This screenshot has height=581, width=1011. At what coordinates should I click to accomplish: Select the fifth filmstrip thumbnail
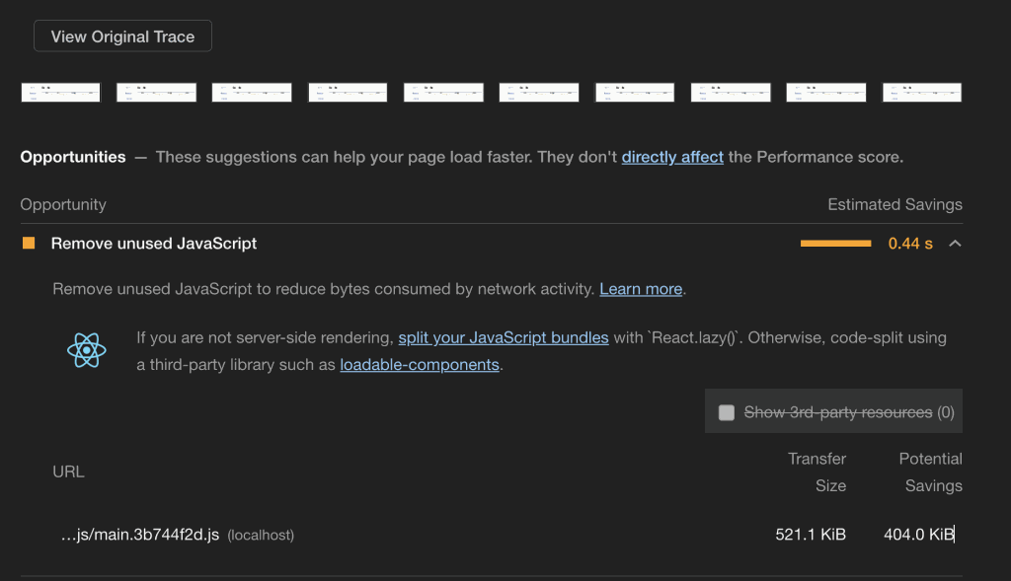tap(443, 92)
